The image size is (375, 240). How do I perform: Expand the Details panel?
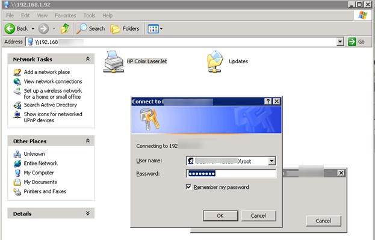(x=88, y=213)
